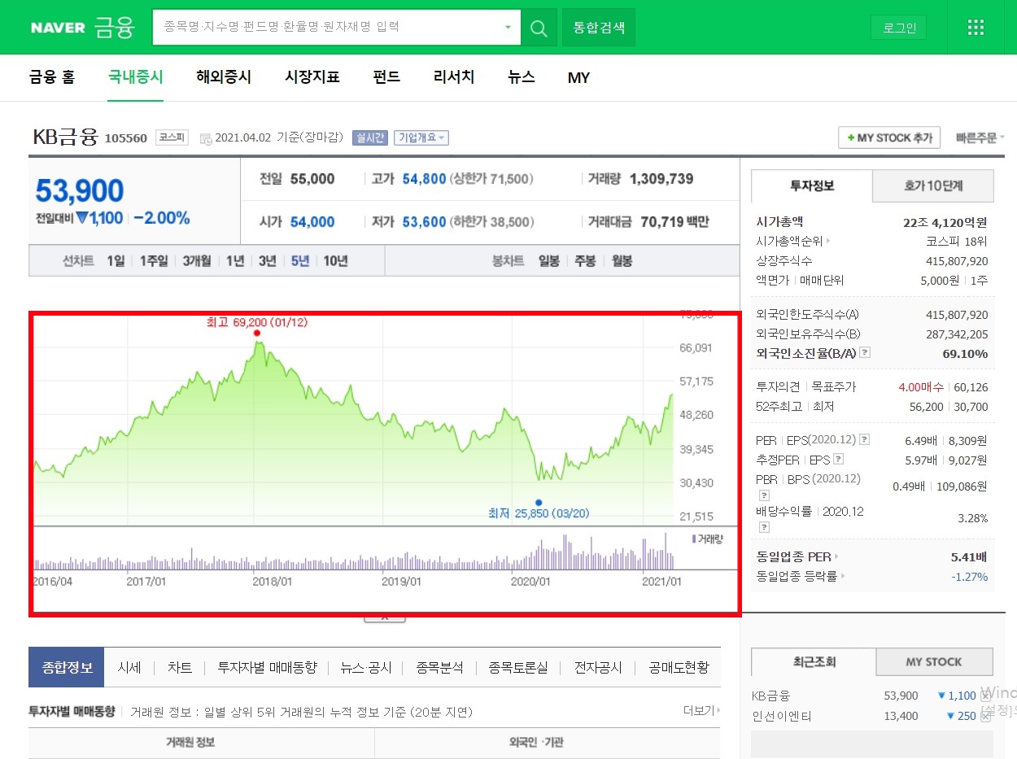Click help icon next to PER EPS(2020.12)

pos(864,439)
